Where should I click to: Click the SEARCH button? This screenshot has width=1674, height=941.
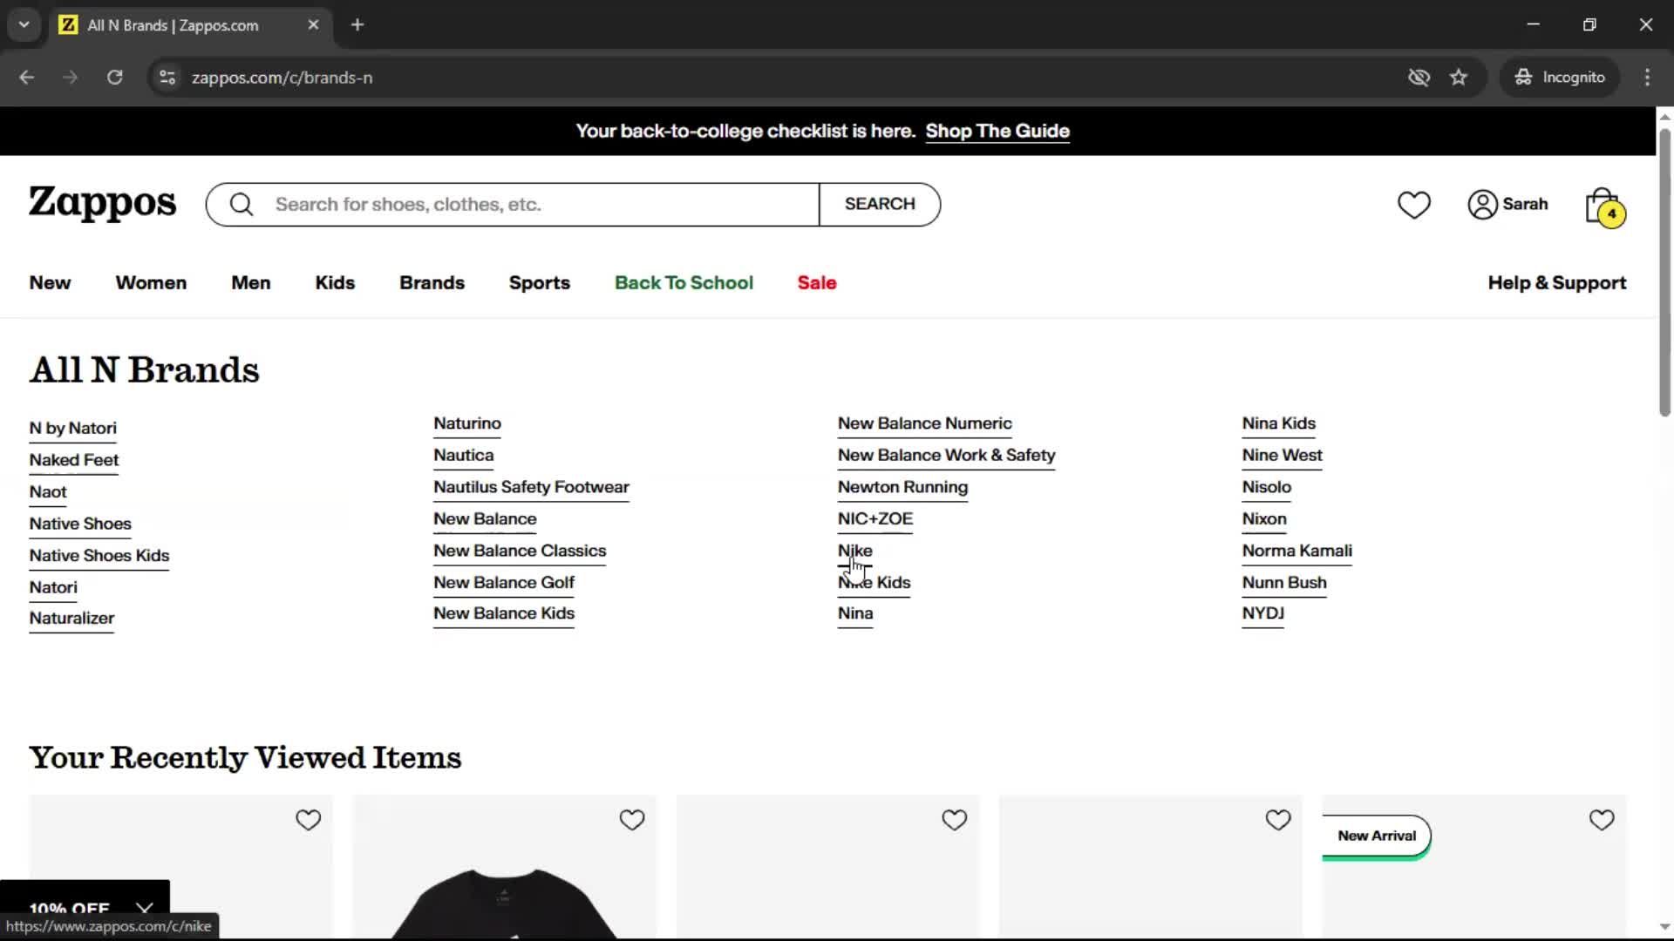click(x=880, y=204)
